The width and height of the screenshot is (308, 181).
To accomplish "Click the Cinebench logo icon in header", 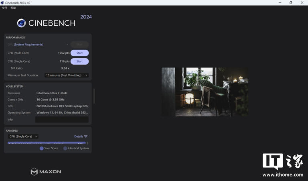I will tap(21, 23).
